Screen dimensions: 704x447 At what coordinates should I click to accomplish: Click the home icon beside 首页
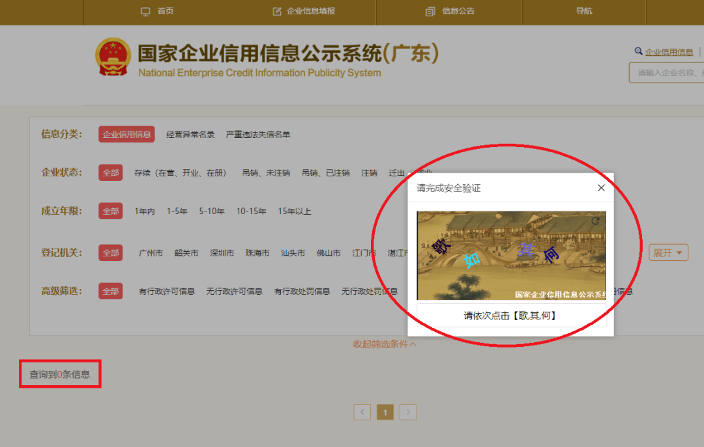pyautogui.click(x=145, y=12)
